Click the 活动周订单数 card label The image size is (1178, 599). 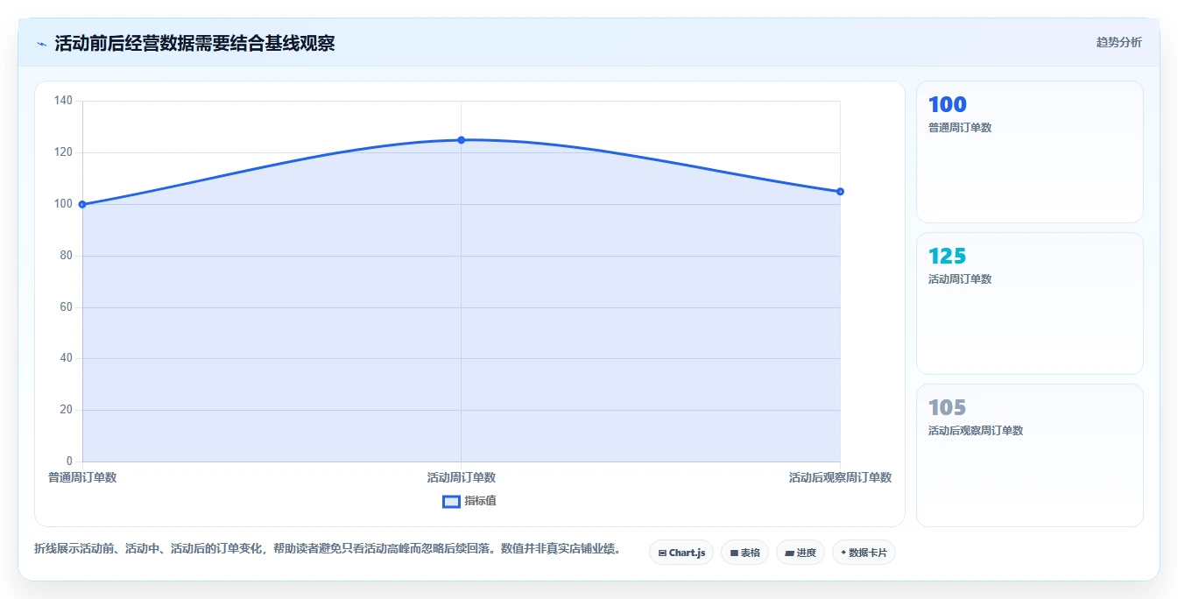[x=960, y=279]
